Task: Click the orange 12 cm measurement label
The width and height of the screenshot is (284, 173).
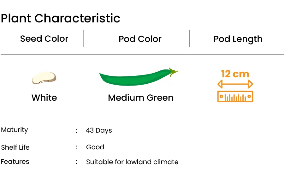Action: [x=235, y=74]
